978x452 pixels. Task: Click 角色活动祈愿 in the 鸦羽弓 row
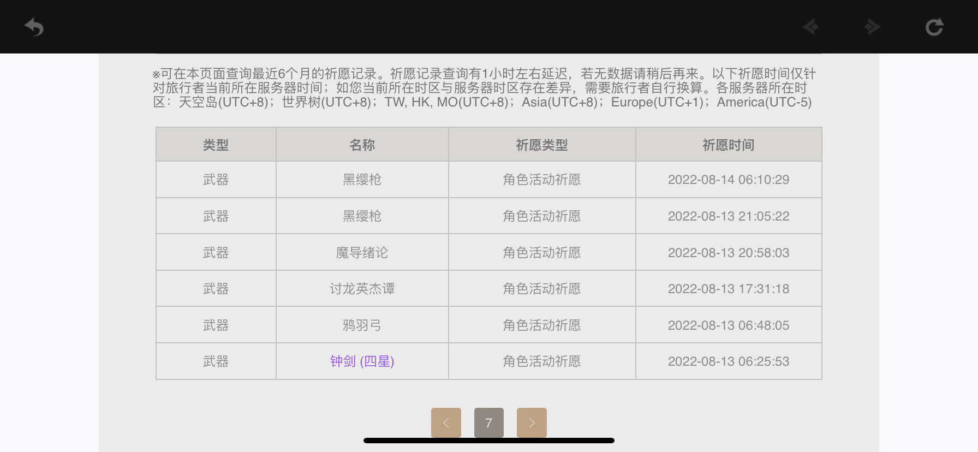(542, 325)
